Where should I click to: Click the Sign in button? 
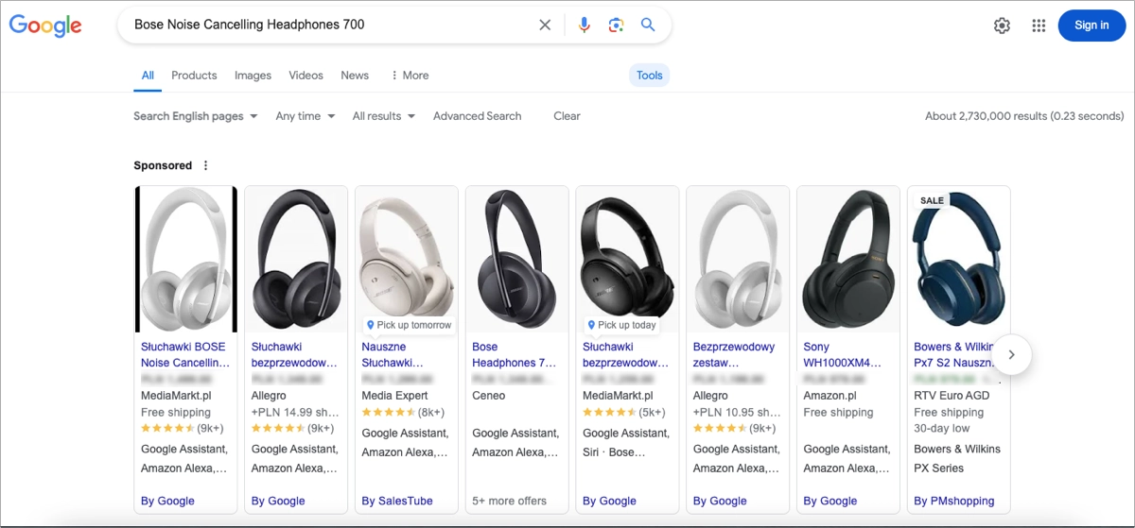1091,26
